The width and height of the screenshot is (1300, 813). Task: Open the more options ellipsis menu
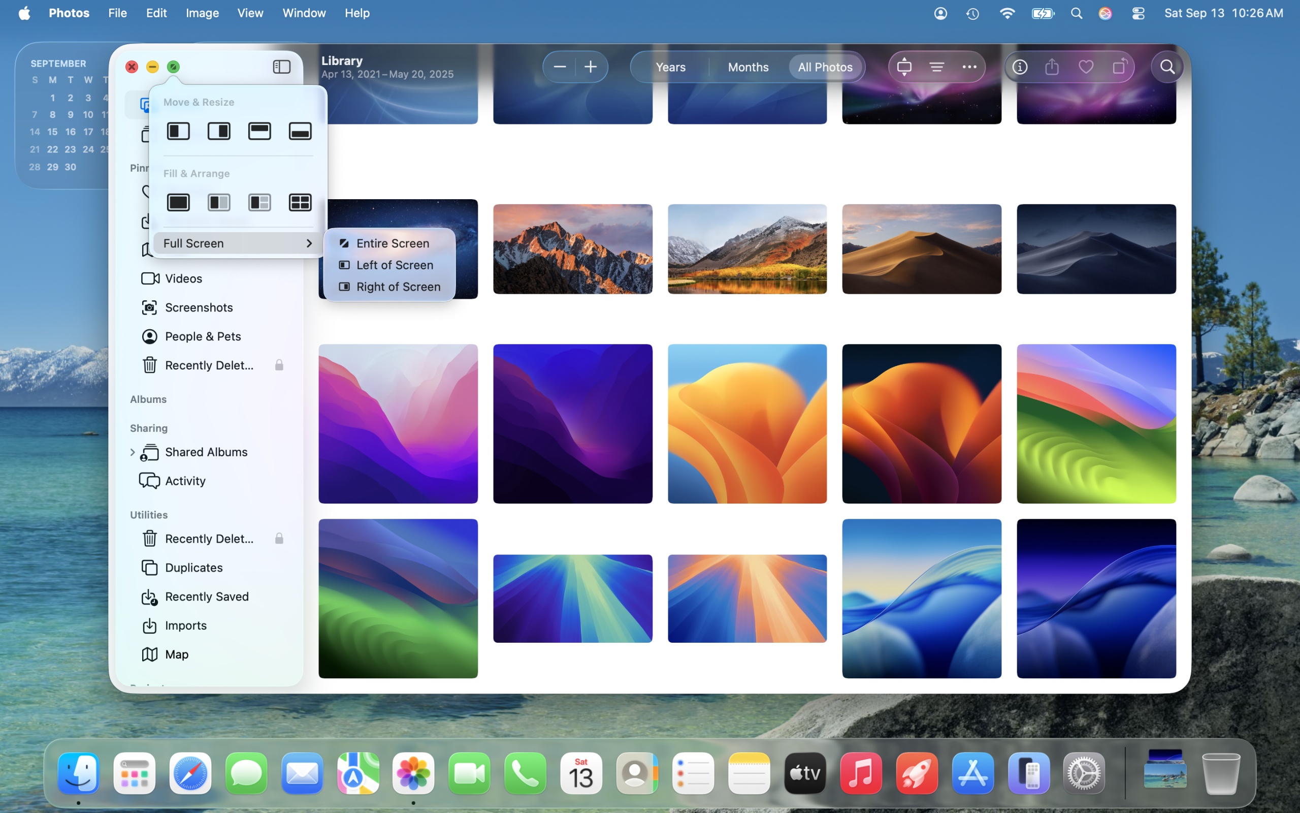tap(969, 67)
